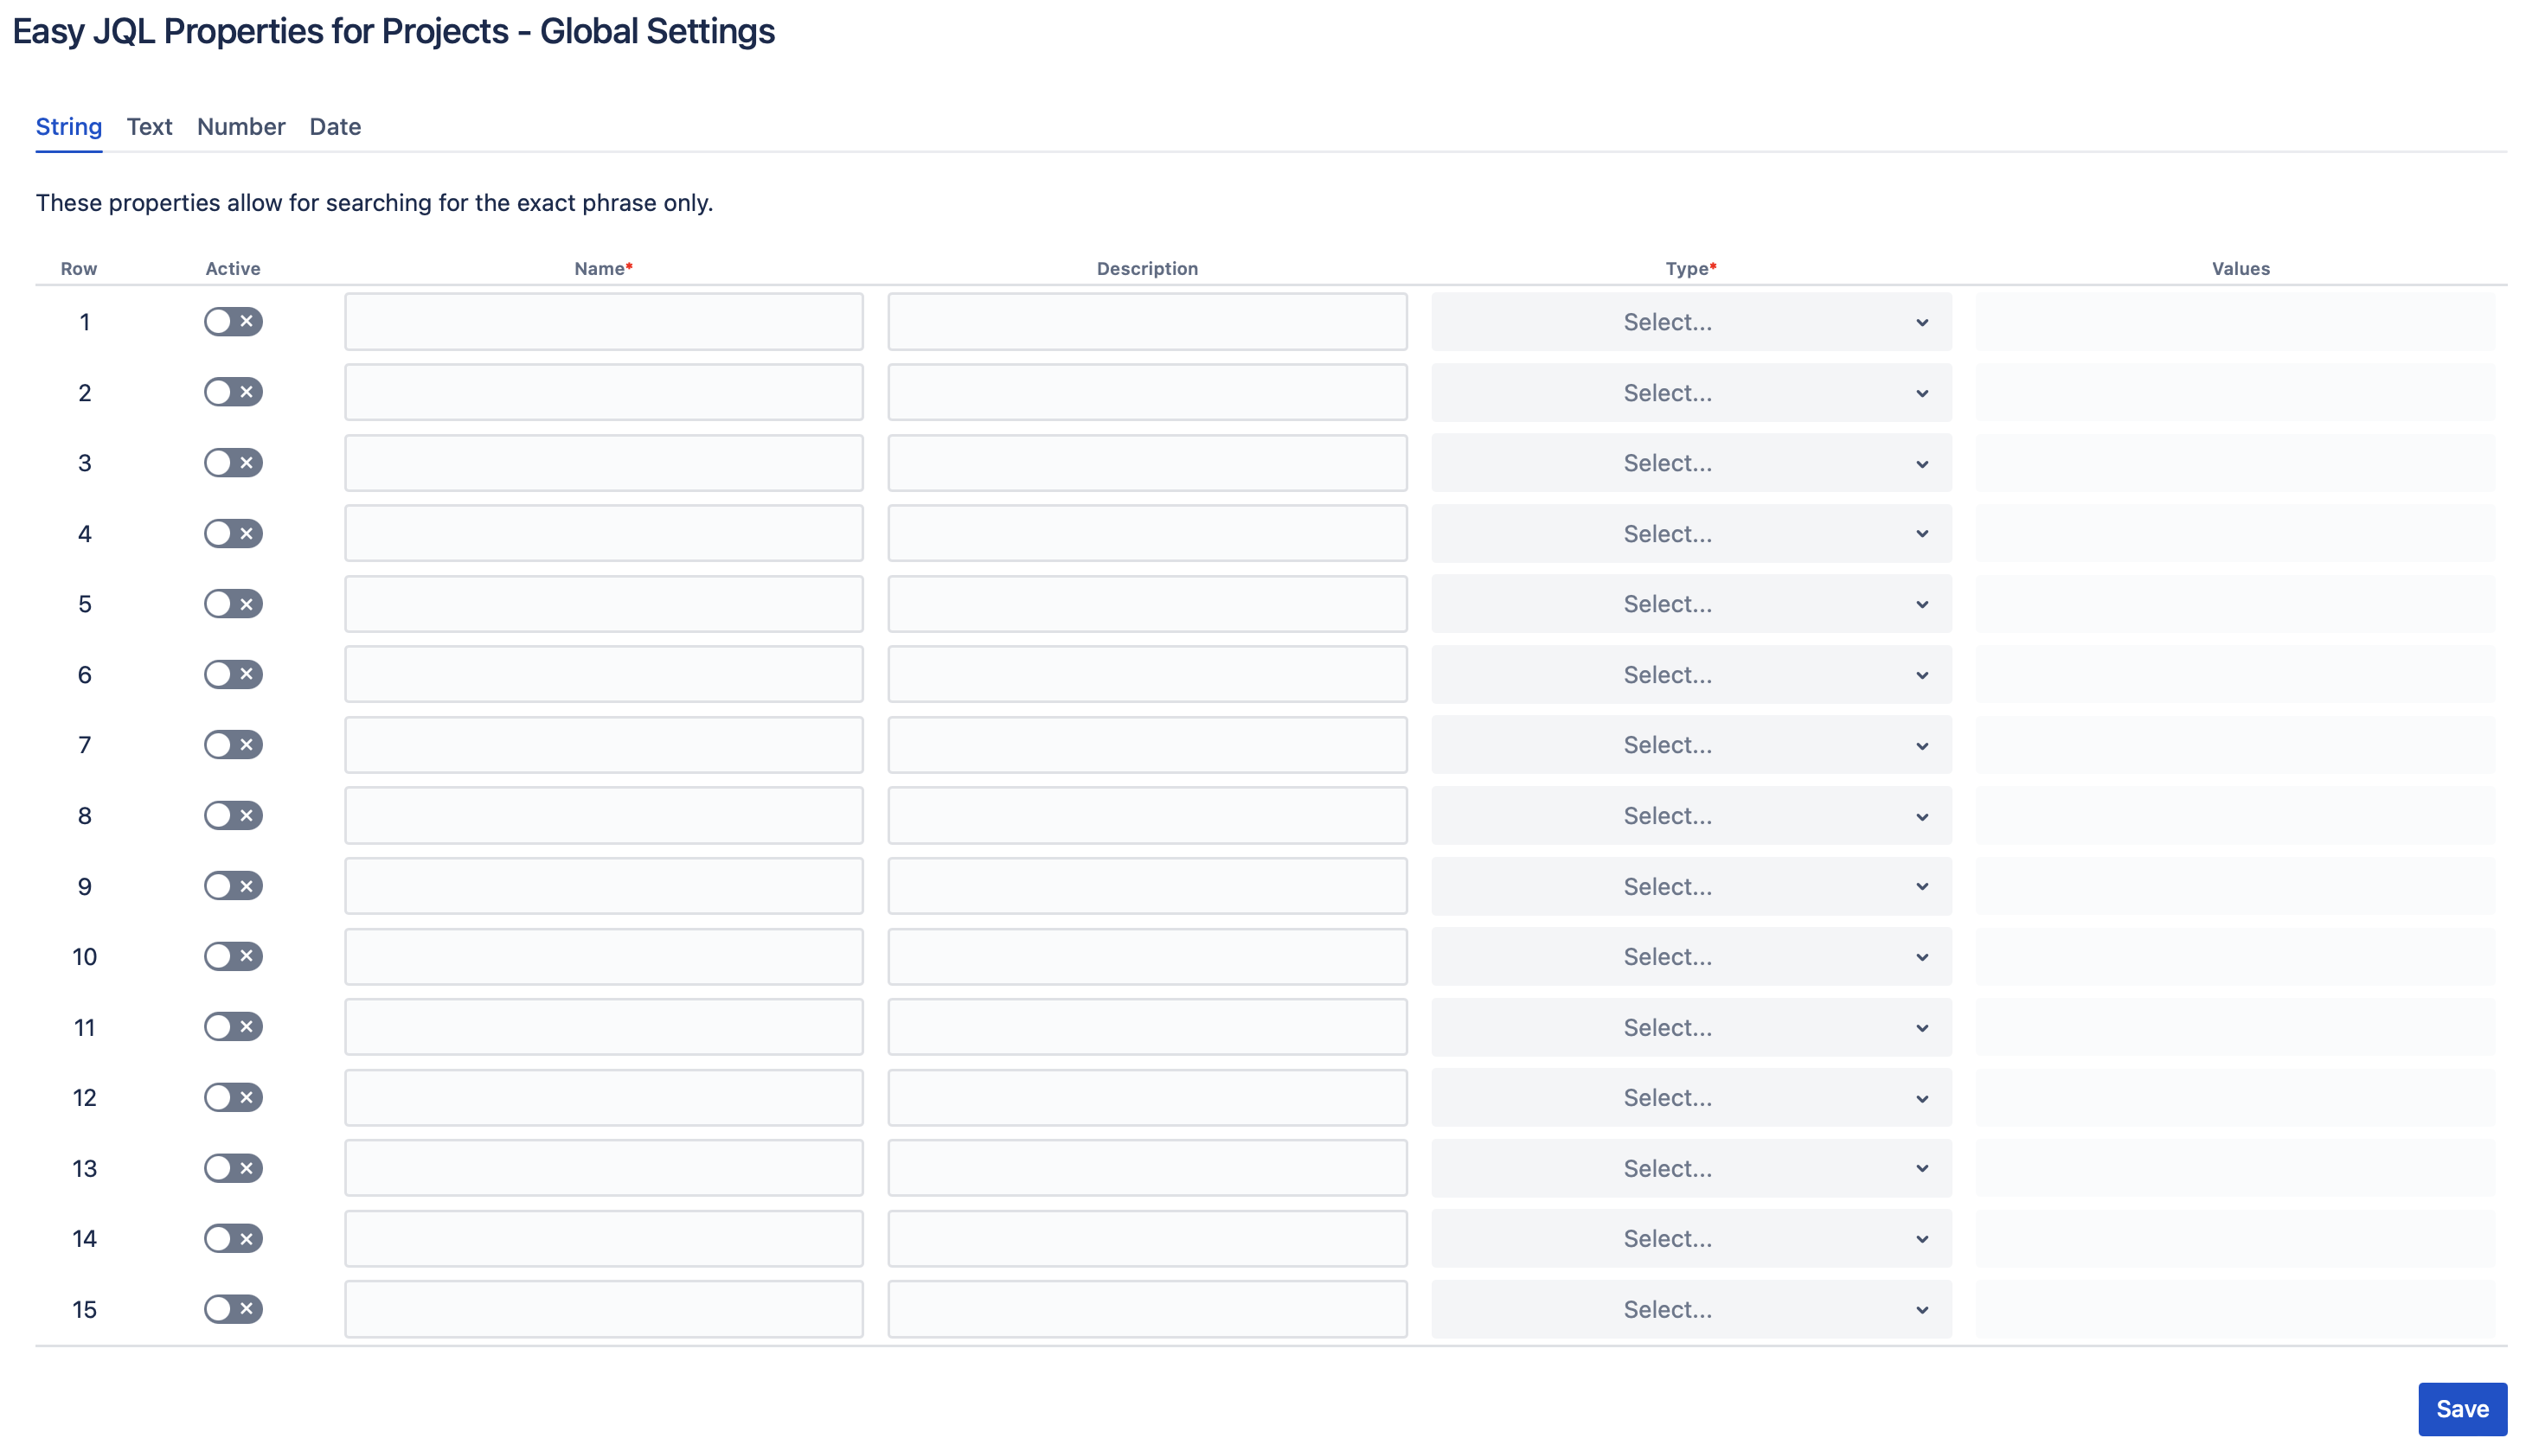Click the chevron arrow in row 14 Type
Image resolution: width=2526 pixels, height=1451 pixels.
1921,1239
